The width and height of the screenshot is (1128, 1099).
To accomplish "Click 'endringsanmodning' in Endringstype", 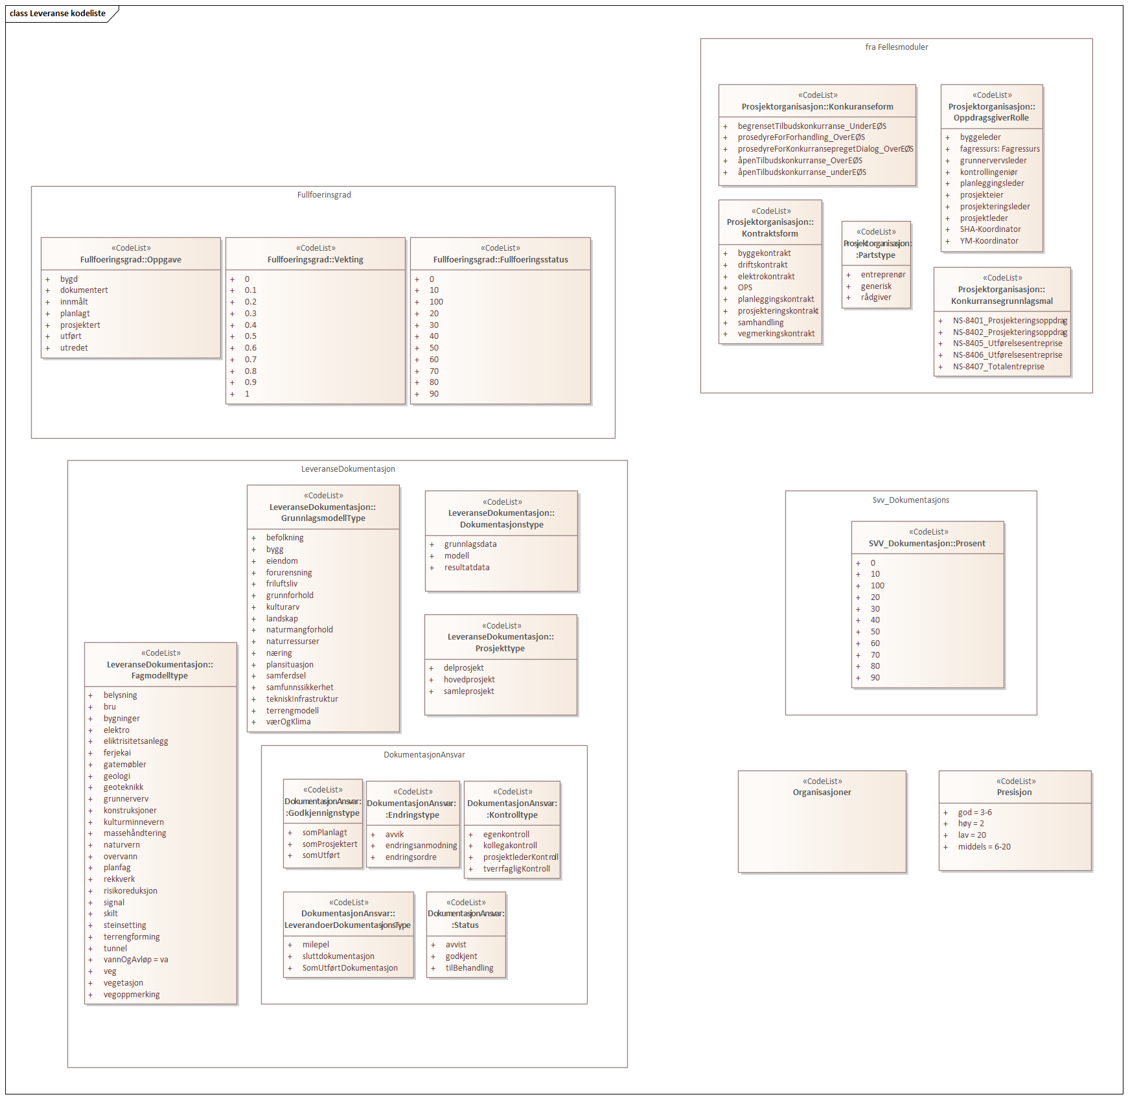I will point(421,846).
